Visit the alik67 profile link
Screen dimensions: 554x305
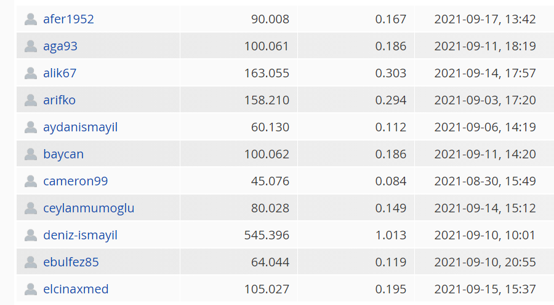pyautogui.click(x=60, y=73)
